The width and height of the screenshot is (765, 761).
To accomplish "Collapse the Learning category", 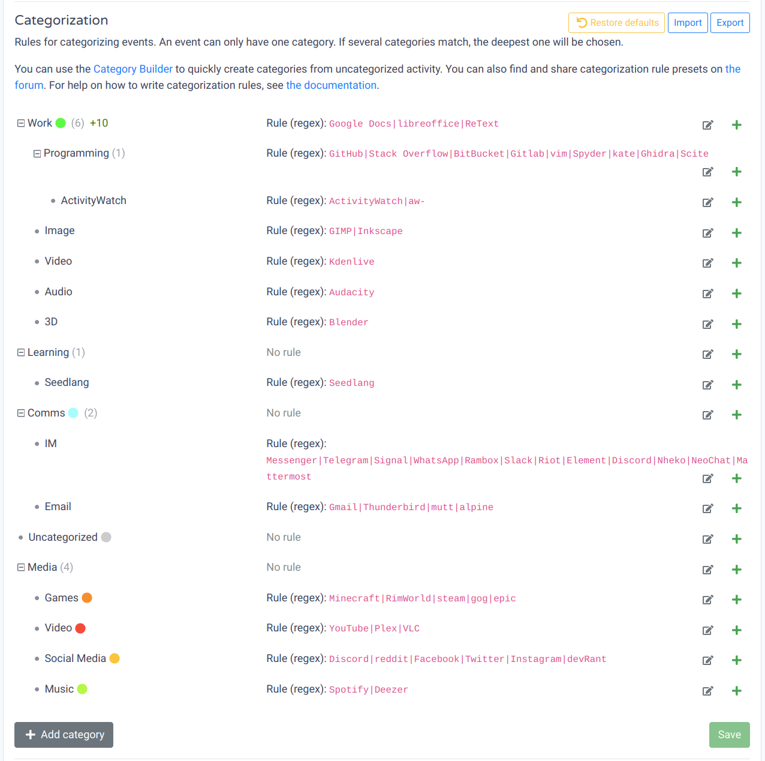I will tap(21, 352).
